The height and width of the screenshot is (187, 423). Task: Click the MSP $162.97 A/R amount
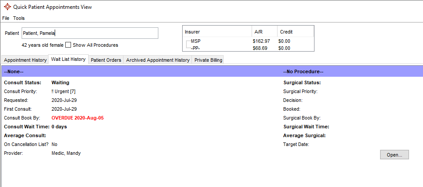coord(261,41)
